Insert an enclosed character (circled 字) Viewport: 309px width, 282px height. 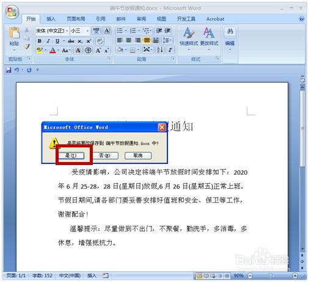click(x=88, y=50)
